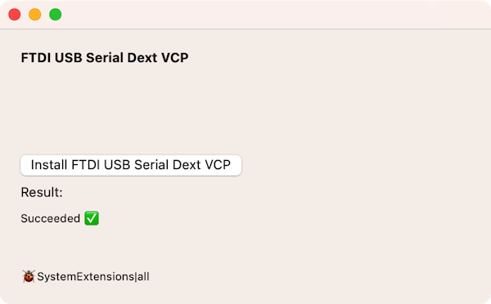Click the word "FTDI" in the bold heading
491x304 pixels.
pos(36,58)
